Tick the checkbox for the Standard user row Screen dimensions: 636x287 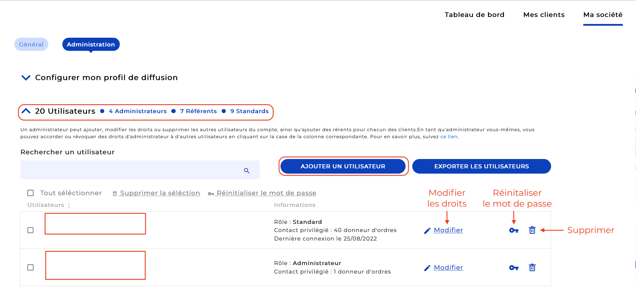coord(30,230)
